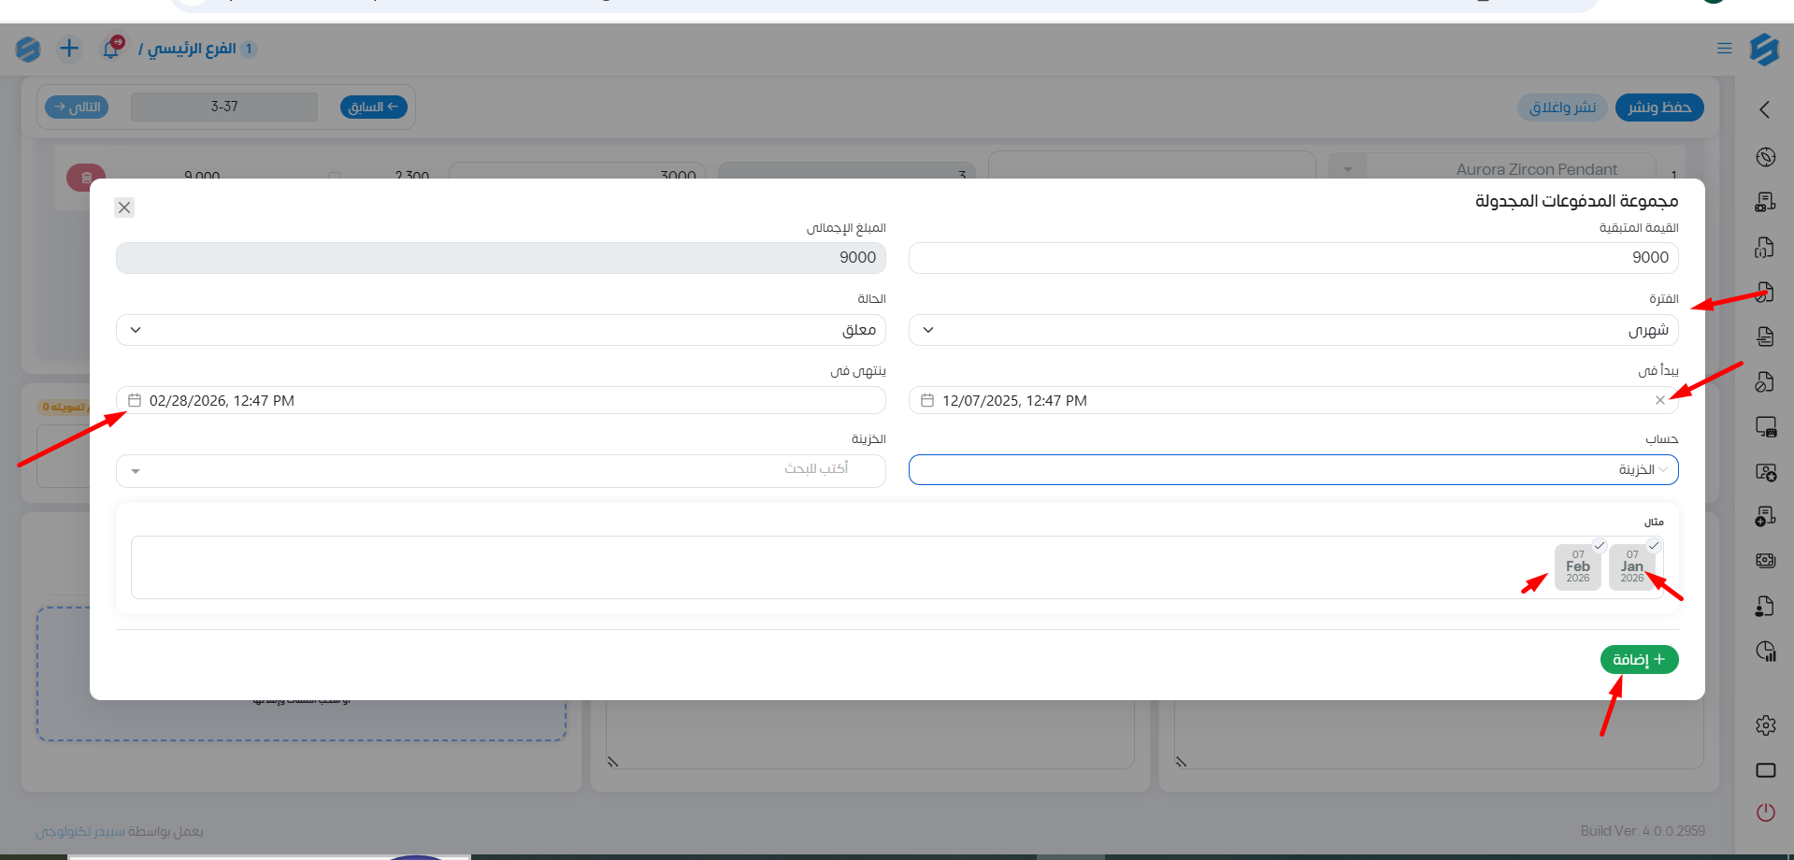Open the settings gear in the sidebar

click(x=1765, y=725)
